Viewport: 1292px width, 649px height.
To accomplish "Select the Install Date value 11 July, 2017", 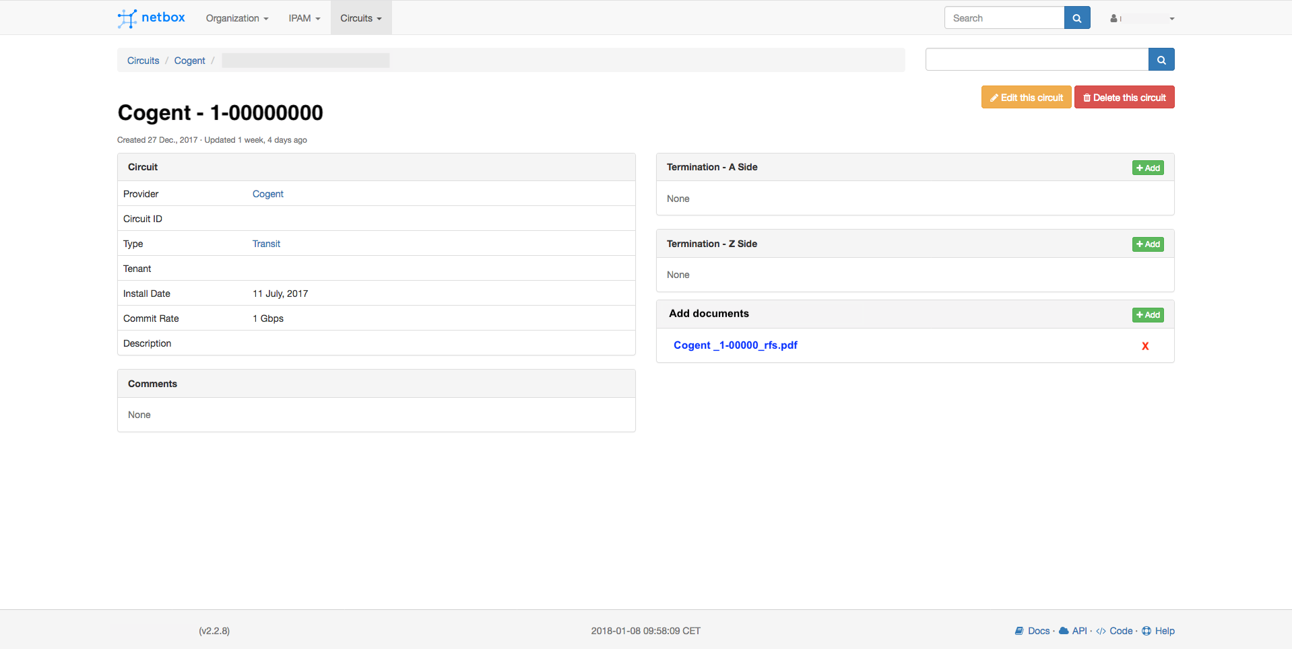I will pyautogui.click(x=280, y=294).
